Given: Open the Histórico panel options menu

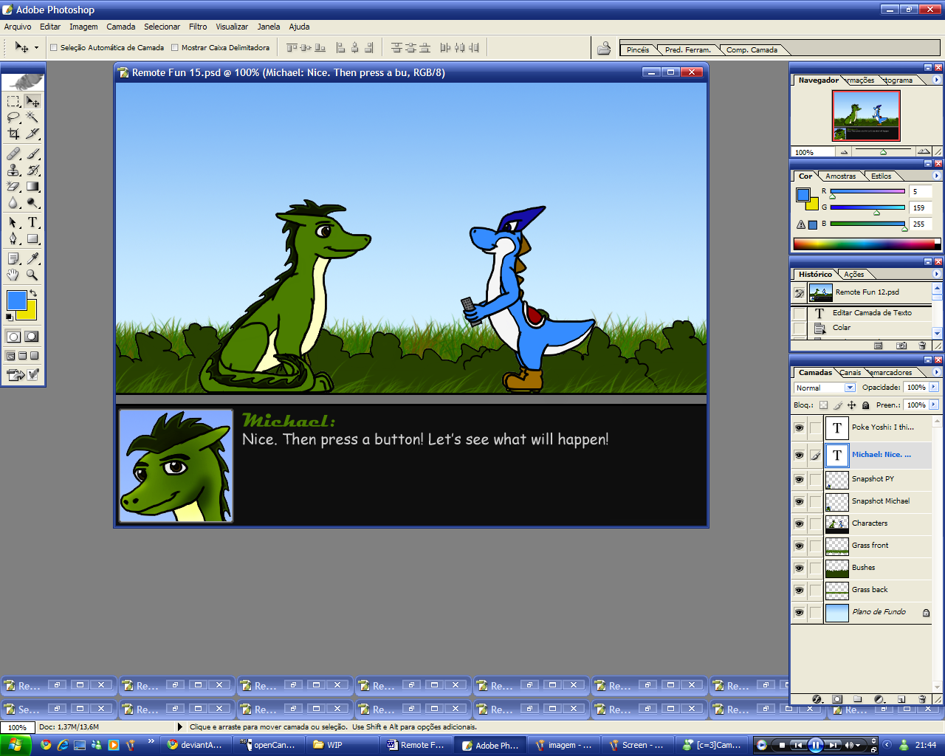Looking at the screenshot, I should click(936, 274).
